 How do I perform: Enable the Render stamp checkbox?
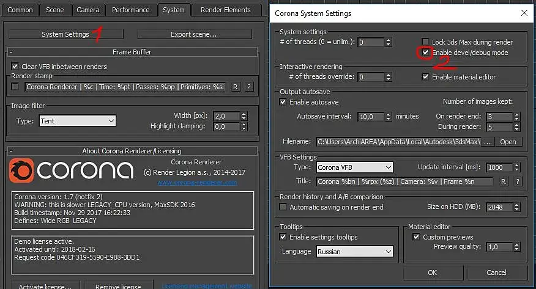click(15, 87)
